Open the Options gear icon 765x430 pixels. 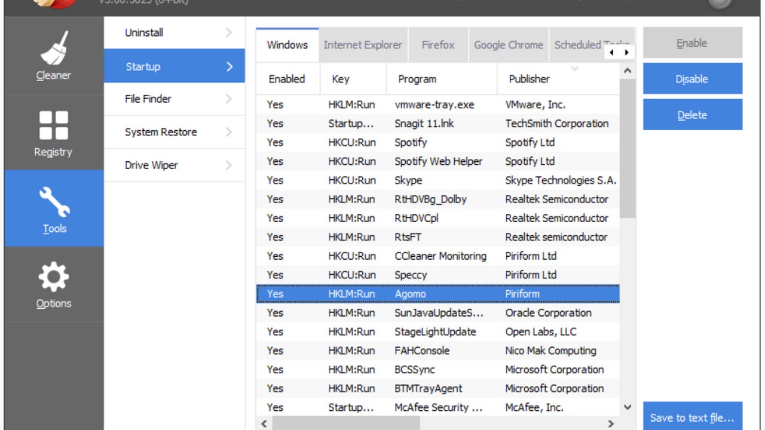[x=54, y=277]
